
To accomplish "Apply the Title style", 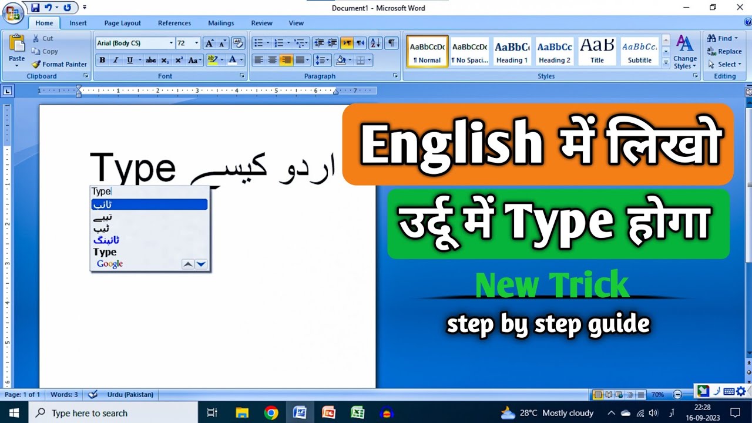I will [x=597, y=52].
